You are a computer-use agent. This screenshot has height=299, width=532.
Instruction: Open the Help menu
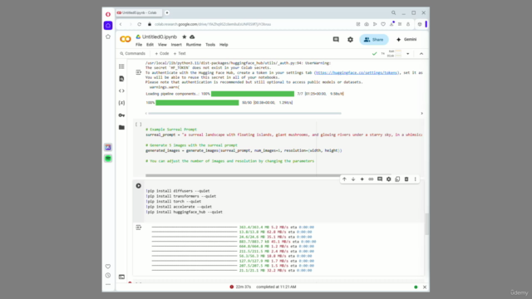(224, 45)
